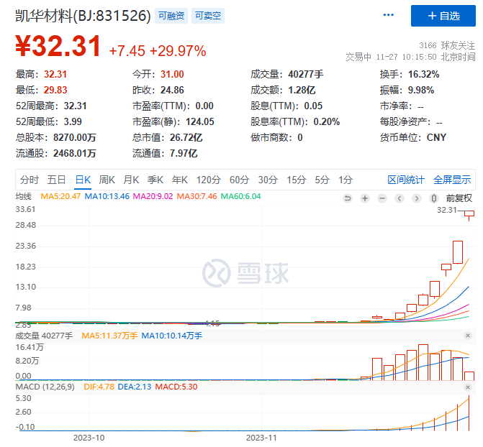Viewport: 483px width, 447px height.
Task: Open 区间统计 range statistics
Action: tap(406, 180)
